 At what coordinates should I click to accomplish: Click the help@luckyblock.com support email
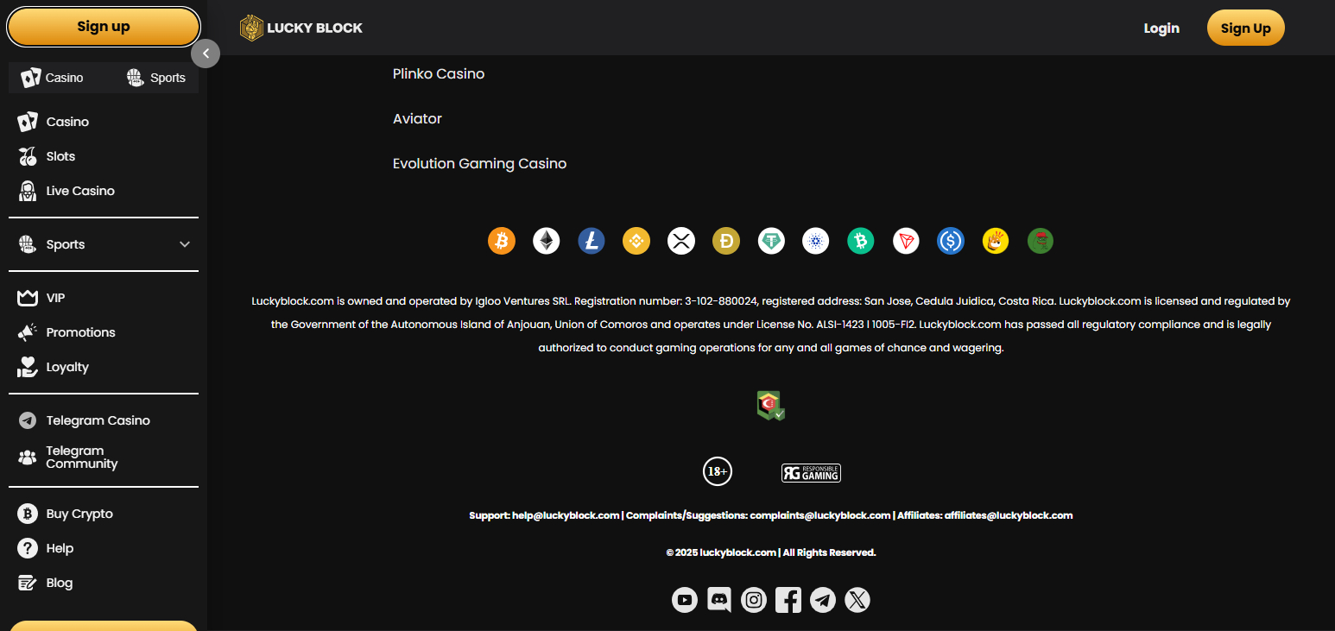(x=566, y=515)
